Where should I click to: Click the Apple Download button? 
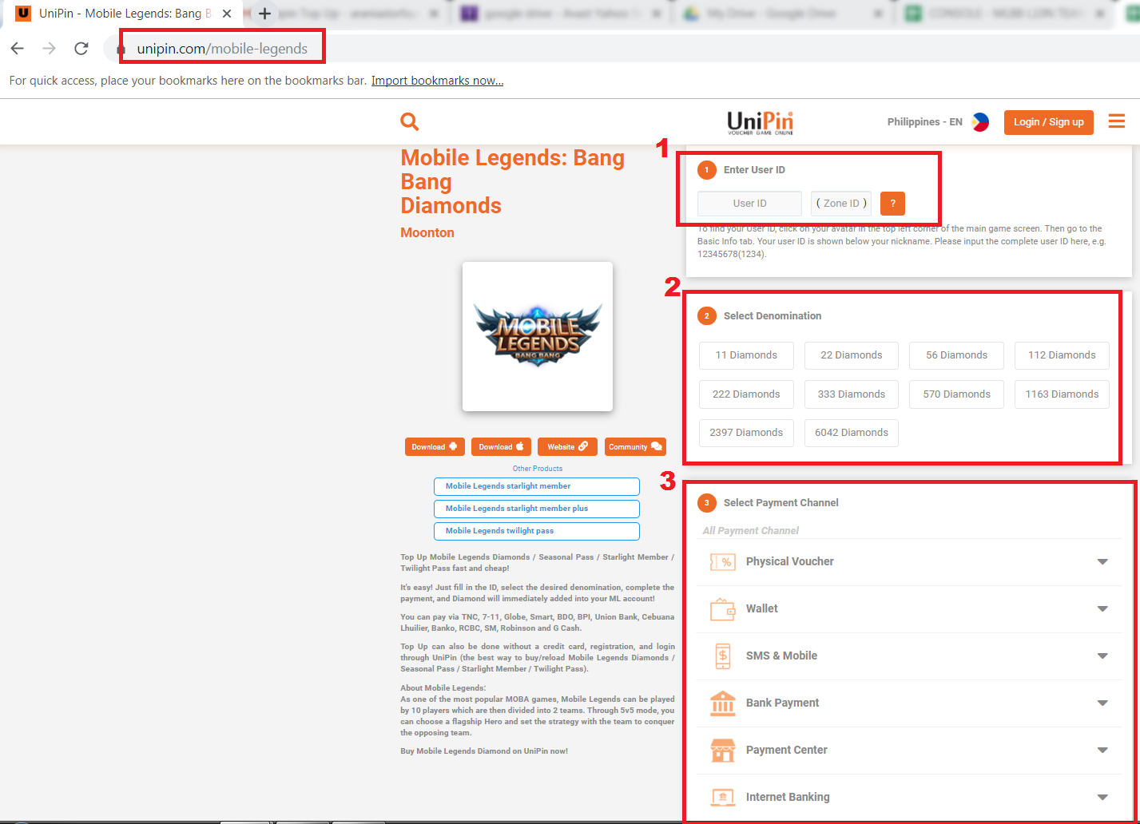501,447
